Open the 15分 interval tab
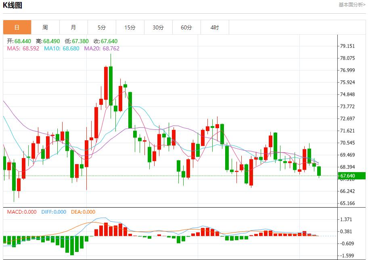 pos(130,27)
